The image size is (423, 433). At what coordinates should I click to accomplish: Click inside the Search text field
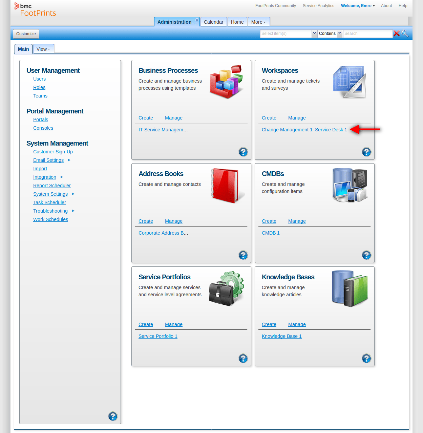click(367, 34)
